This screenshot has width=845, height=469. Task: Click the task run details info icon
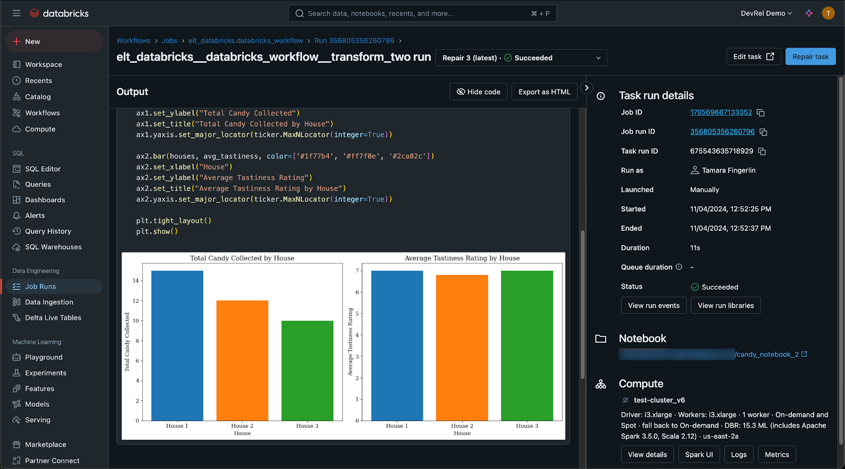tap(600, 96)
